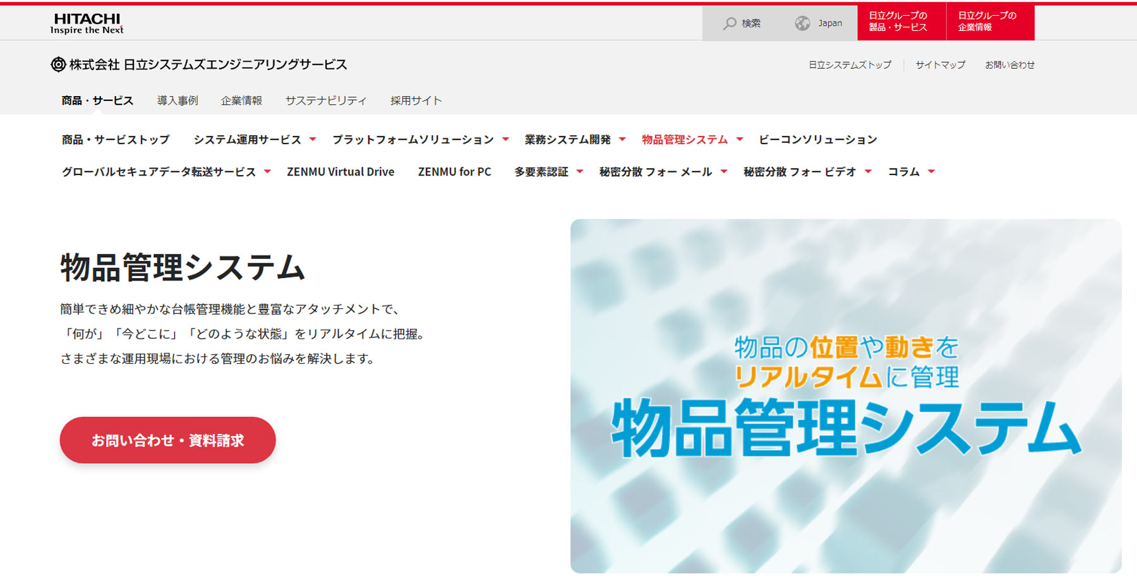Image resolution: width=1137 pixels, height=585 pixels.
Task: Click 多要素認証 menu label
Action: click(541, 172)
